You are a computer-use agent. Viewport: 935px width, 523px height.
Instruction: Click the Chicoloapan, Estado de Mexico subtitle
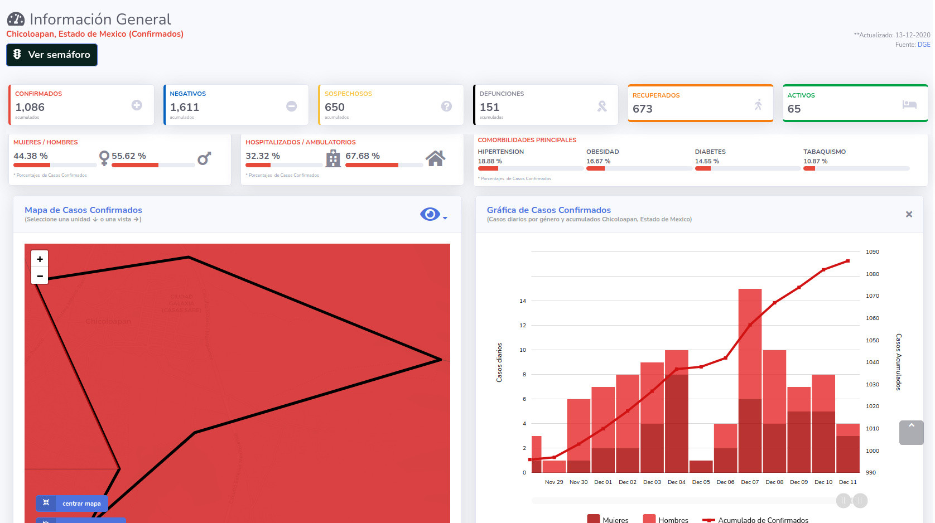pos(95,34)
